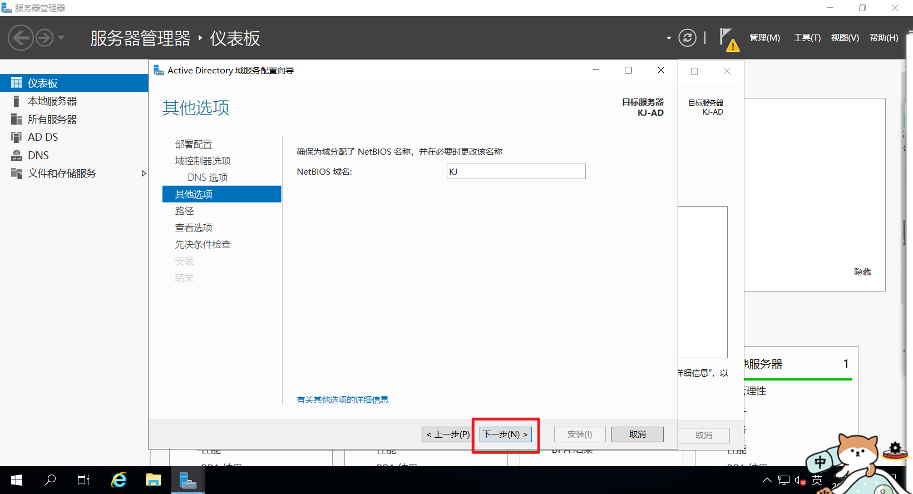
Task: Click the 文件和存储服务 sidebar icon
Action: pos(17,173)
